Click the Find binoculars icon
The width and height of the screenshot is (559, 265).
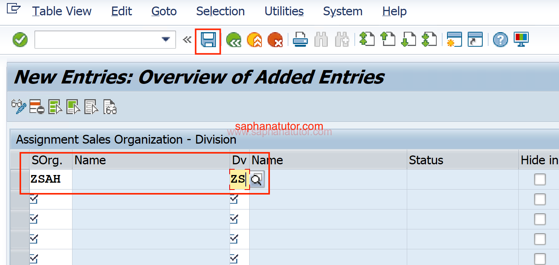coord(321,40)
